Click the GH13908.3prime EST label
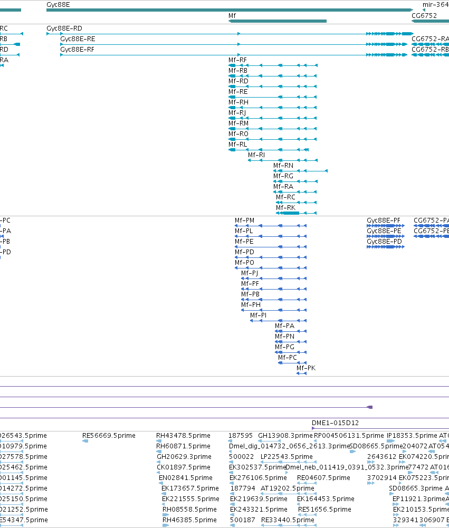Viewport: 449px width, 528px height. tap(285, 436)
